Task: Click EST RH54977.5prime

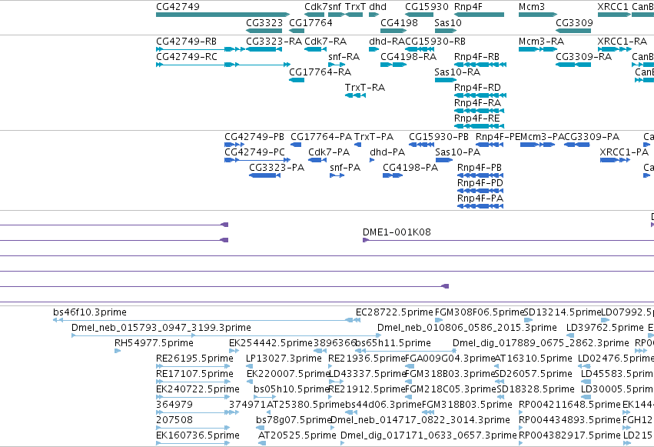Action: (x=154, y=343)
